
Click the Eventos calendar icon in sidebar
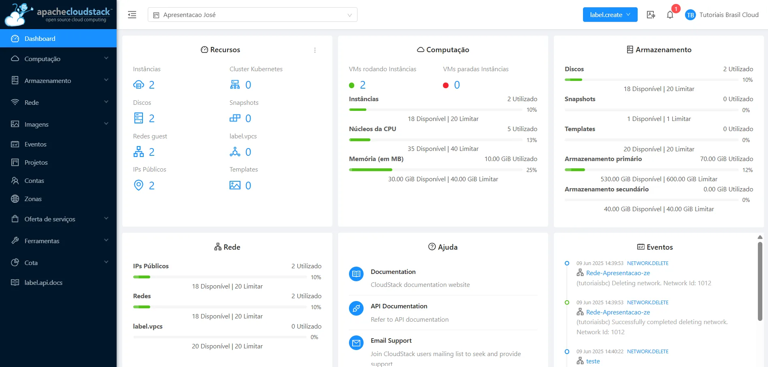15,144
